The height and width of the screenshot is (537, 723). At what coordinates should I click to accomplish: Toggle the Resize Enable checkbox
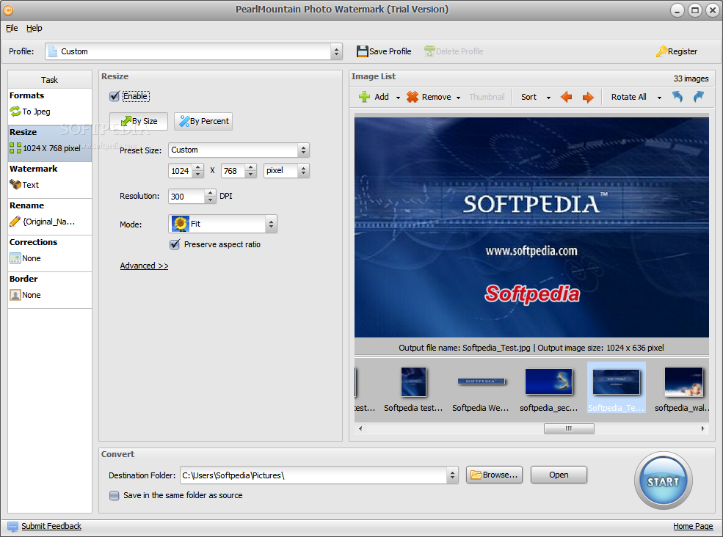[x=115, y=96]
